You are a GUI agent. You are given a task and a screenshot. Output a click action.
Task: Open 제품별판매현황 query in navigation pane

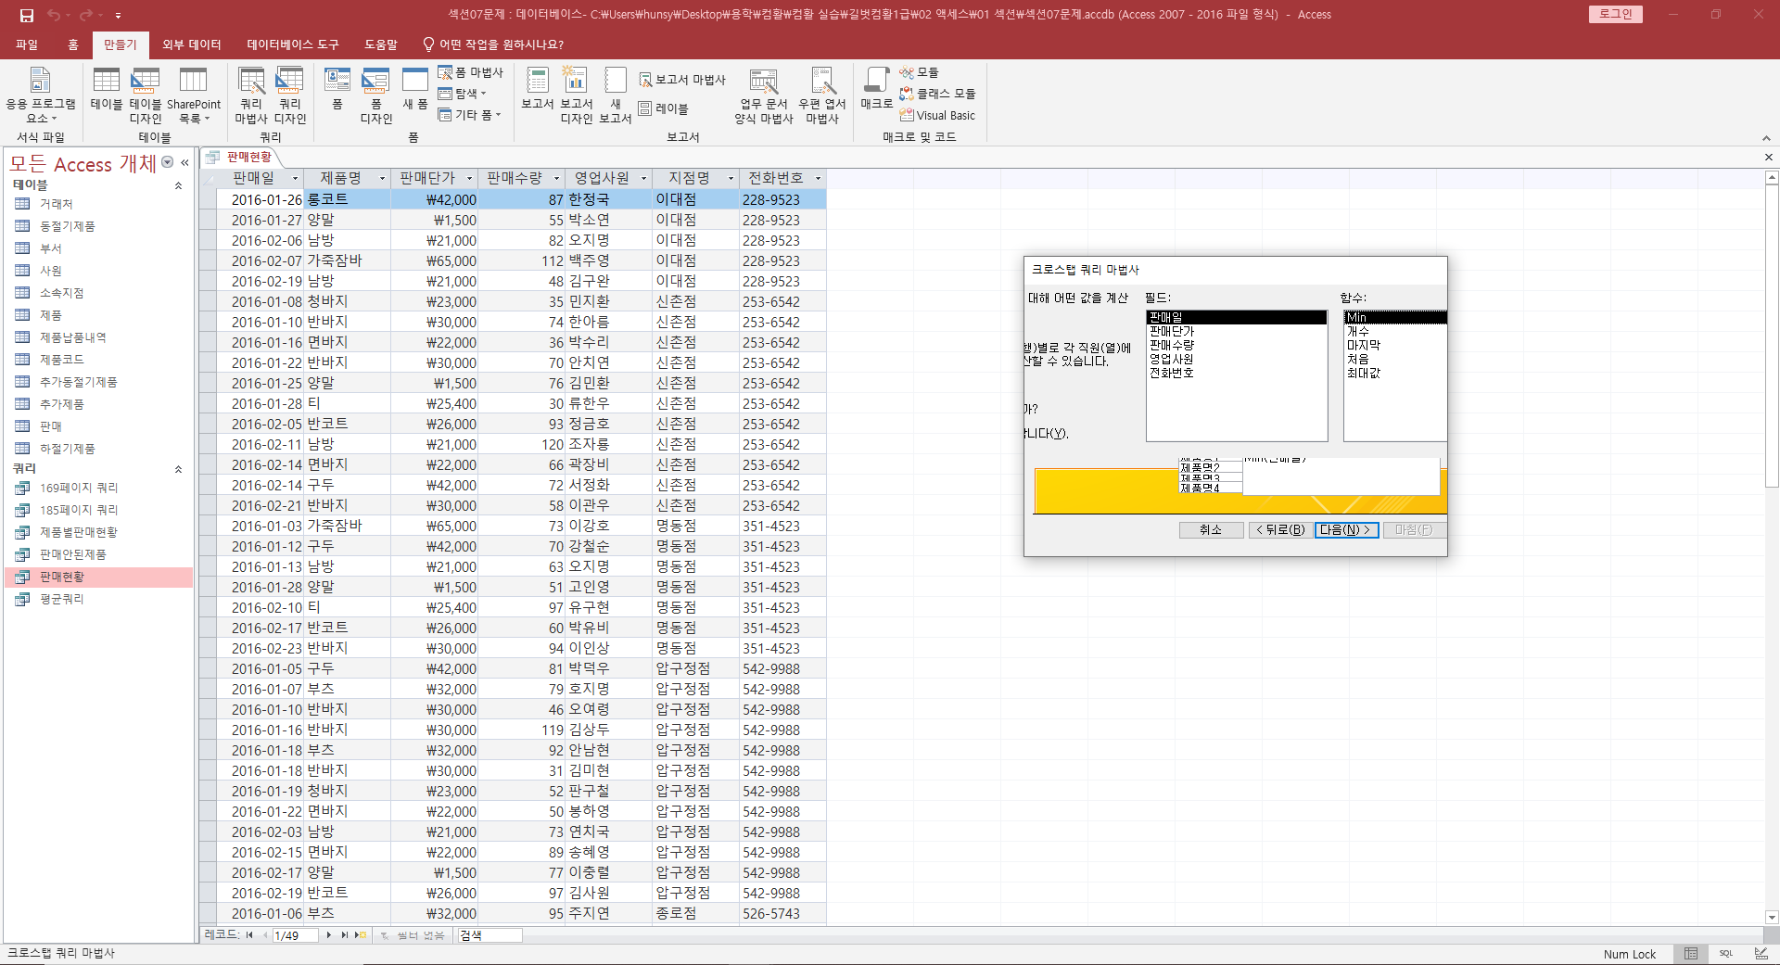[79, 532]
